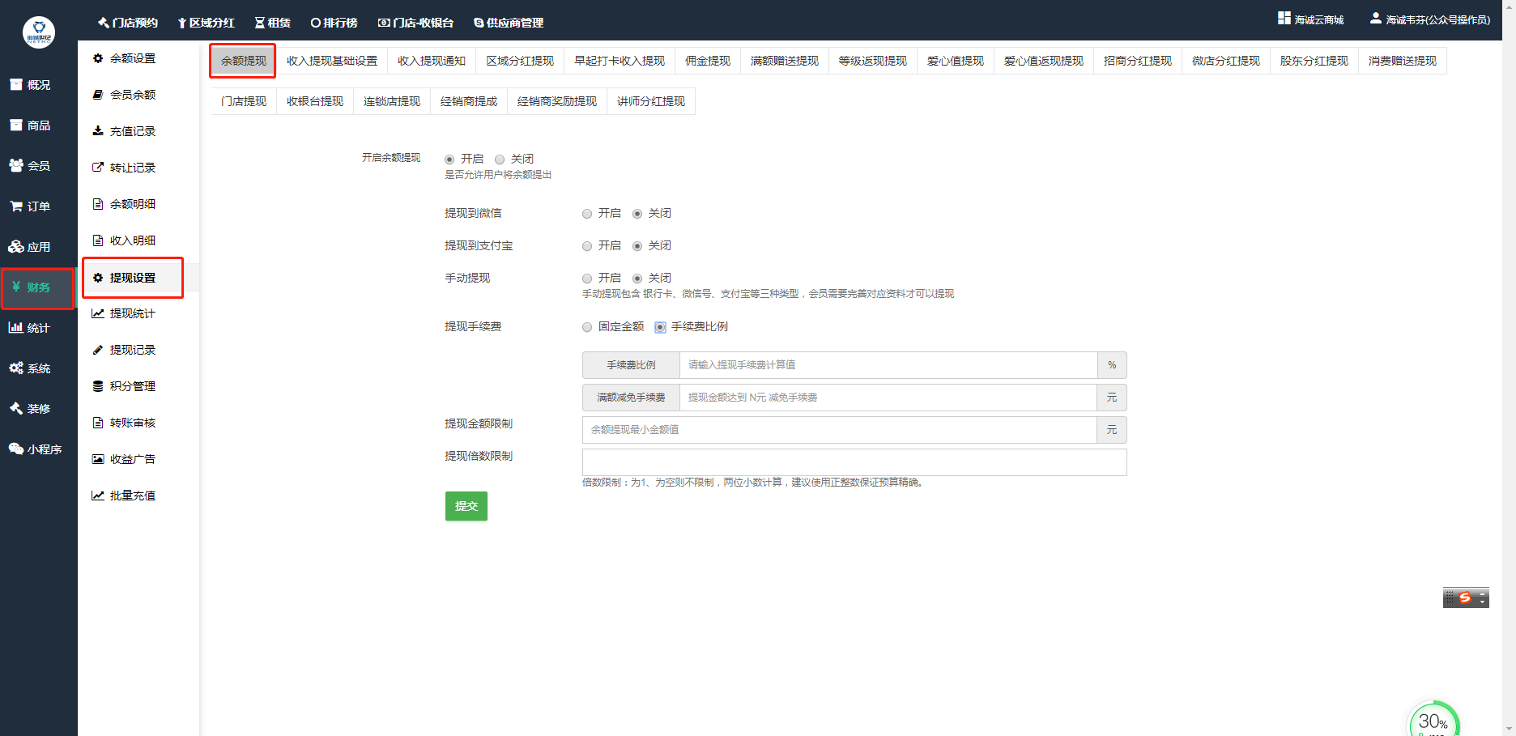Turn off 提现到支付宝 via 关闭 radio

pyautogui.click(x=637, y=246)
